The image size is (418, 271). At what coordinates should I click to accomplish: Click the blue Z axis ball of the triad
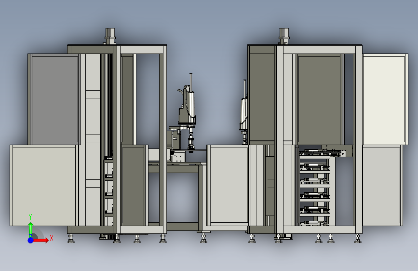pos(31,240)
